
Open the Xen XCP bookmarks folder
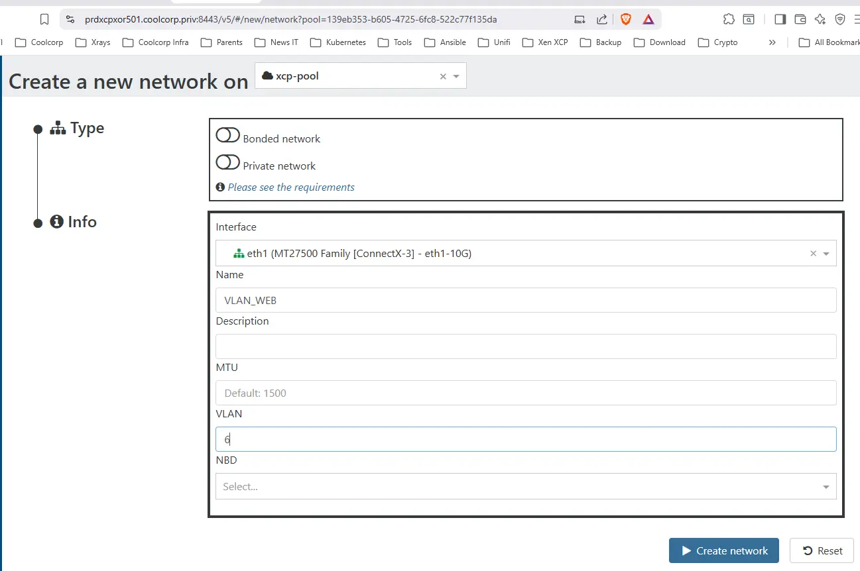(x=545, y=42)
